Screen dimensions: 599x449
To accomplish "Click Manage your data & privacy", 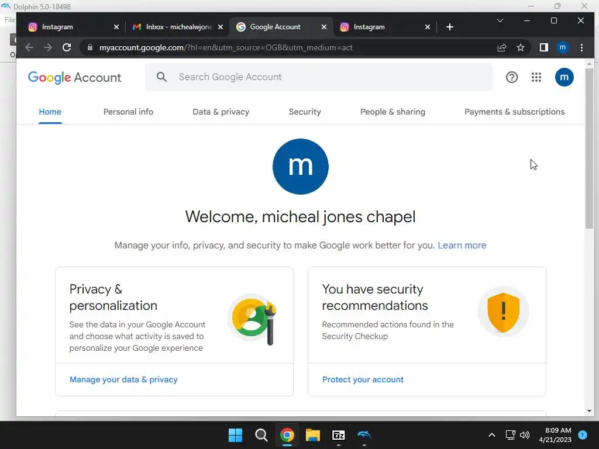I will click(123, 379).
